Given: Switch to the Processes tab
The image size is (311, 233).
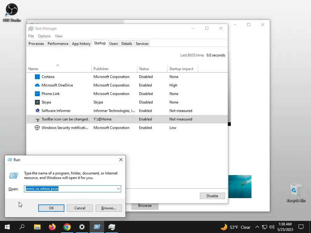Looking at the screenshot, I should point(36,44).
